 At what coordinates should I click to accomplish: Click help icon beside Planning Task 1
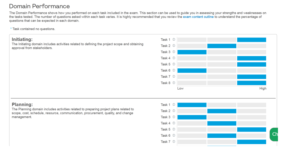click(x=174, y=105)
